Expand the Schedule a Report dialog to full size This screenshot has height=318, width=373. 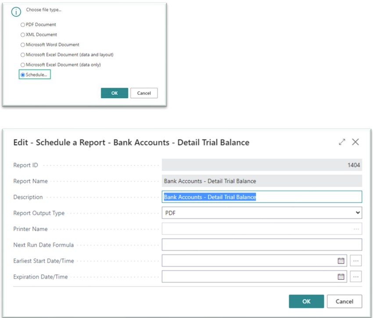tap(342, 142)
